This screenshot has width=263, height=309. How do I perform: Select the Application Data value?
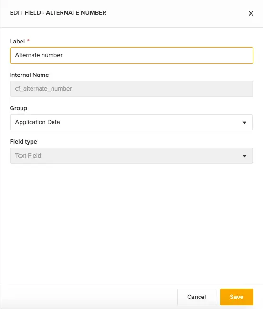point(37,122)
